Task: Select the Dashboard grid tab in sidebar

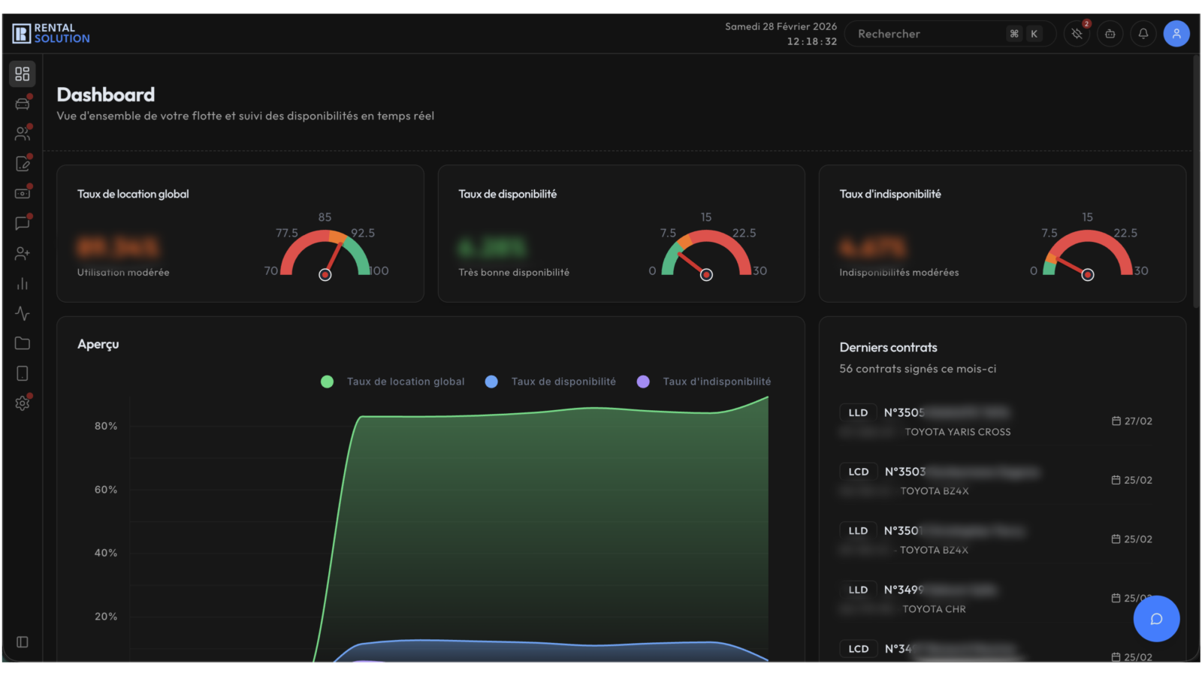Action: click(23, 74)
